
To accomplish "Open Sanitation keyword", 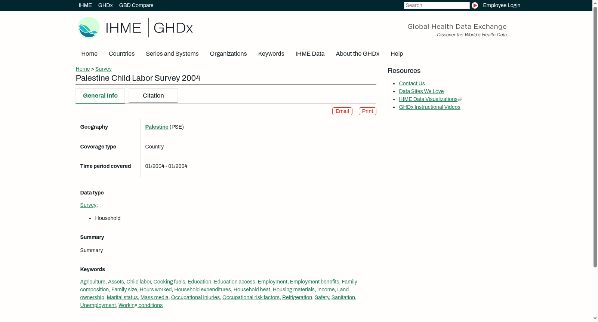I will (x=343, y=297).
